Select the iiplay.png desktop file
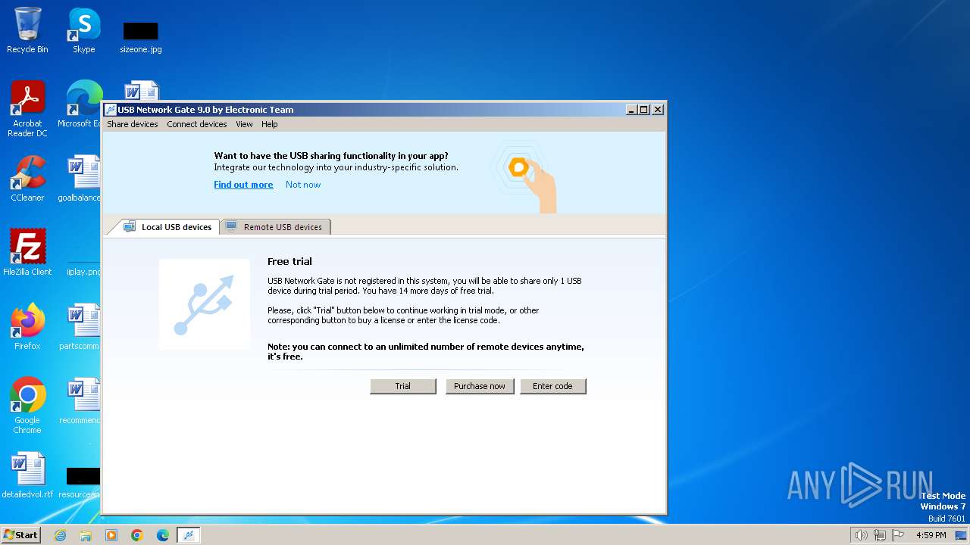Image resolution: width=970 pixels, height=545 pixels. [83, 266]
